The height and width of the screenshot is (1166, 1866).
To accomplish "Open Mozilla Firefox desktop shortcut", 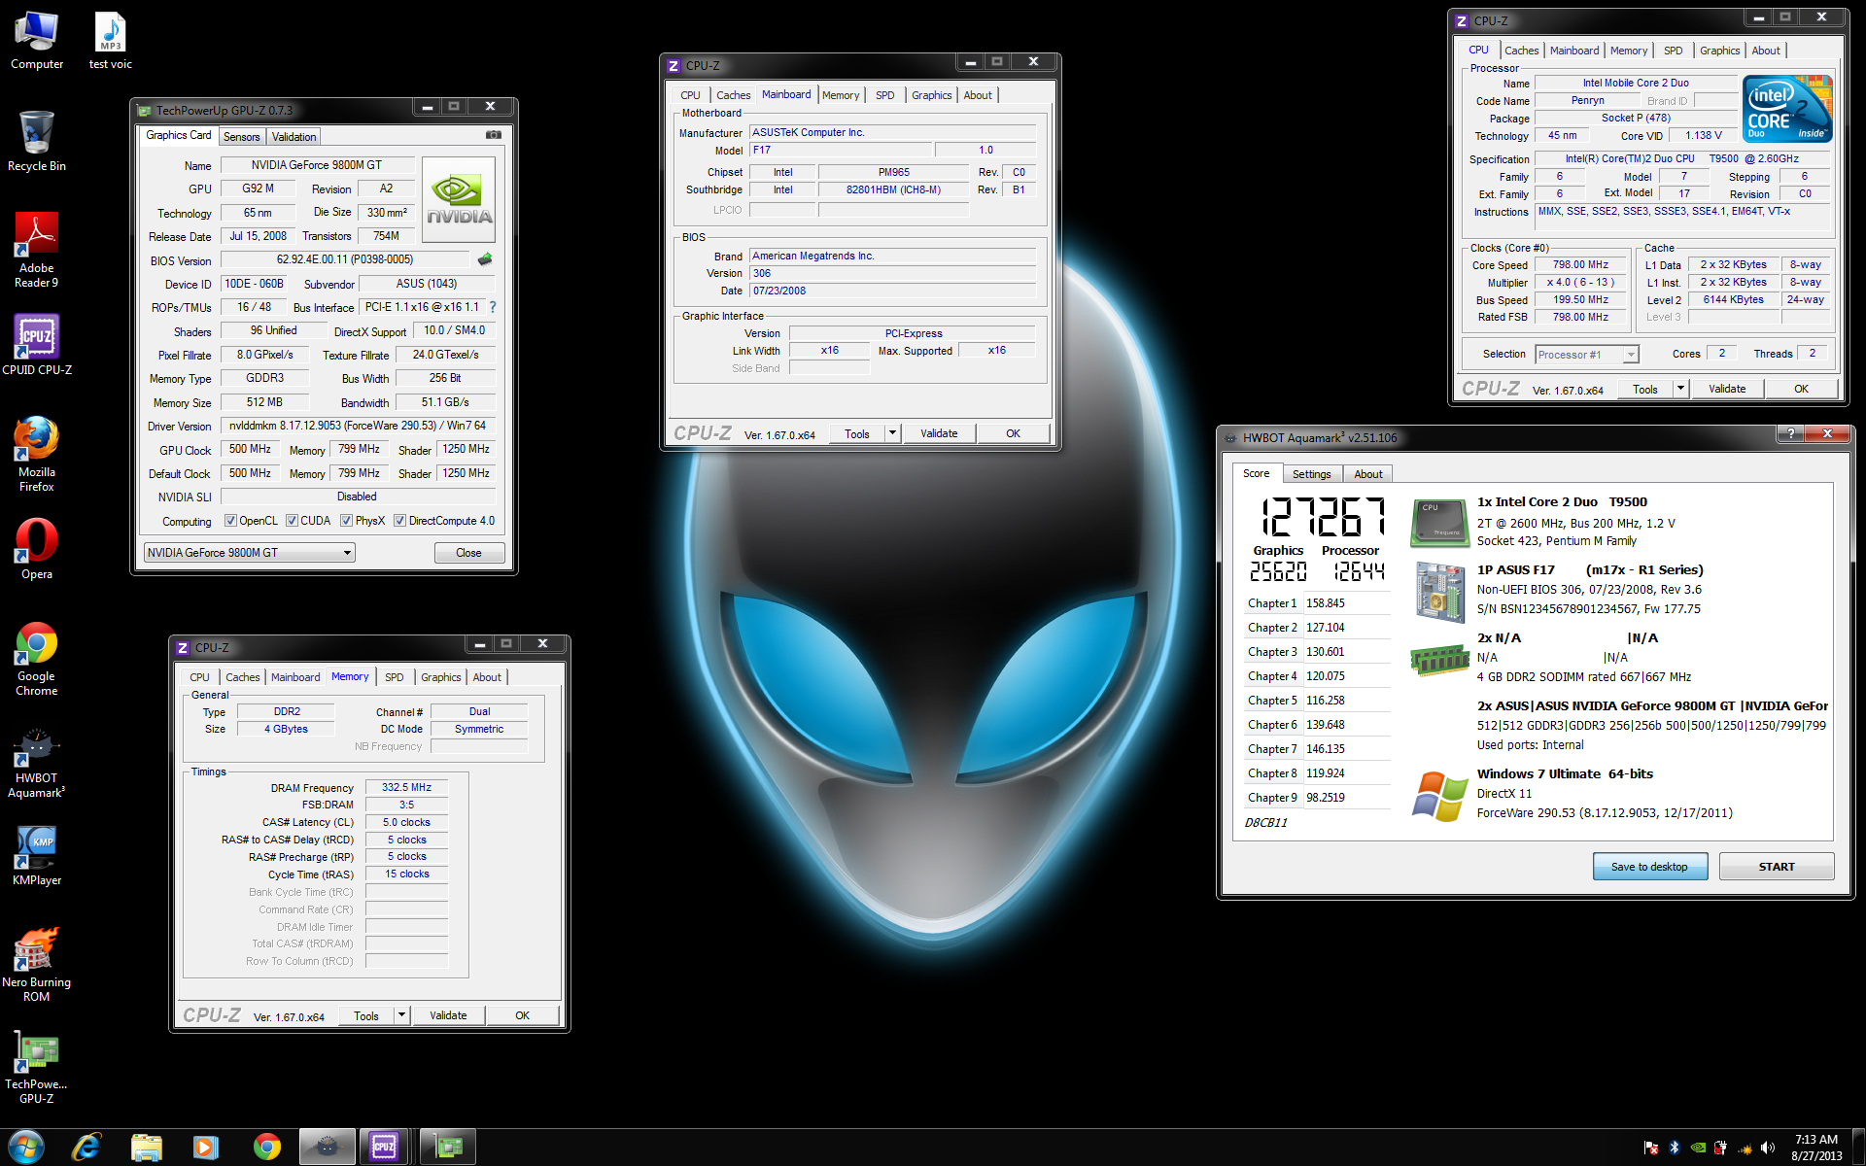I will coord(37,454).
